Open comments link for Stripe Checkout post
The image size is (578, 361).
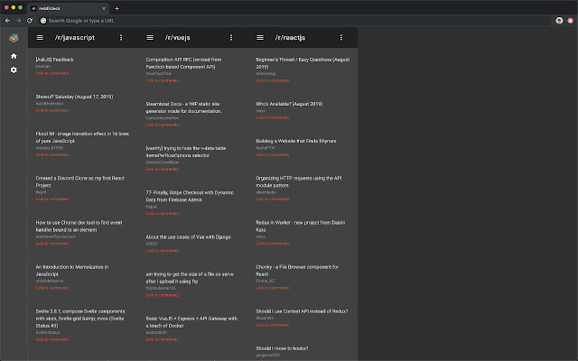coord(163,214)
